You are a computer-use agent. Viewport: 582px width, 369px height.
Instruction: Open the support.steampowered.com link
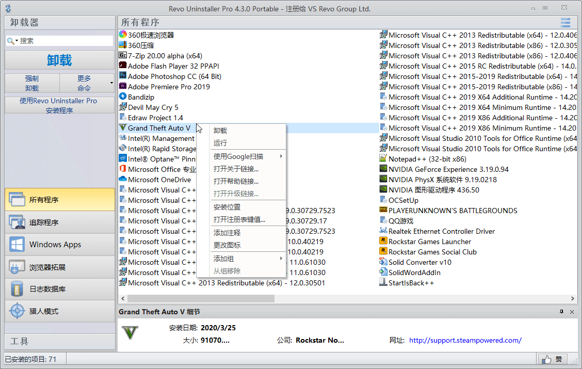tap(465, 340)
